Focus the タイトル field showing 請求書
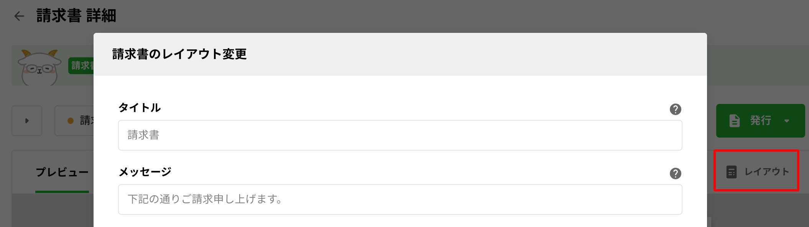This screenshot has height=227, width=809. point(400,135)
